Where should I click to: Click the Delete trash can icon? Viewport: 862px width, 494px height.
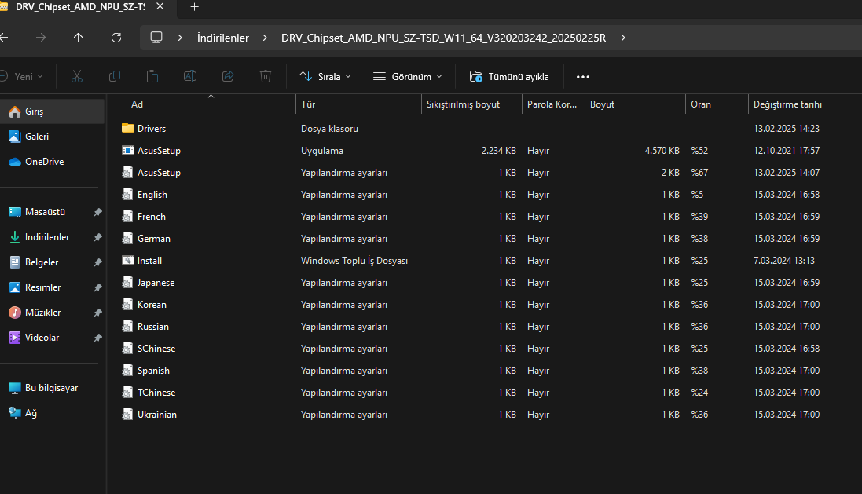tap(266, 76)
